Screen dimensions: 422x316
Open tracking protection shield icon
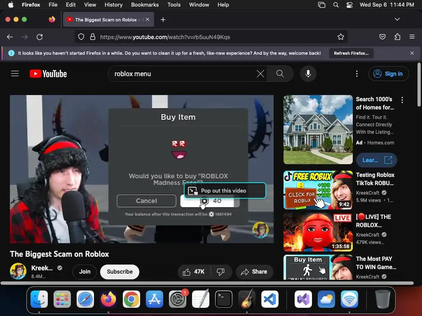pos(81,37)
